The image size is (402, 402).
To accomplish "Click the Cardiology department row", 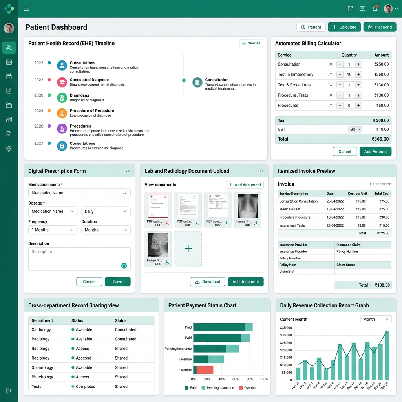I will click(x=91, y=329).
